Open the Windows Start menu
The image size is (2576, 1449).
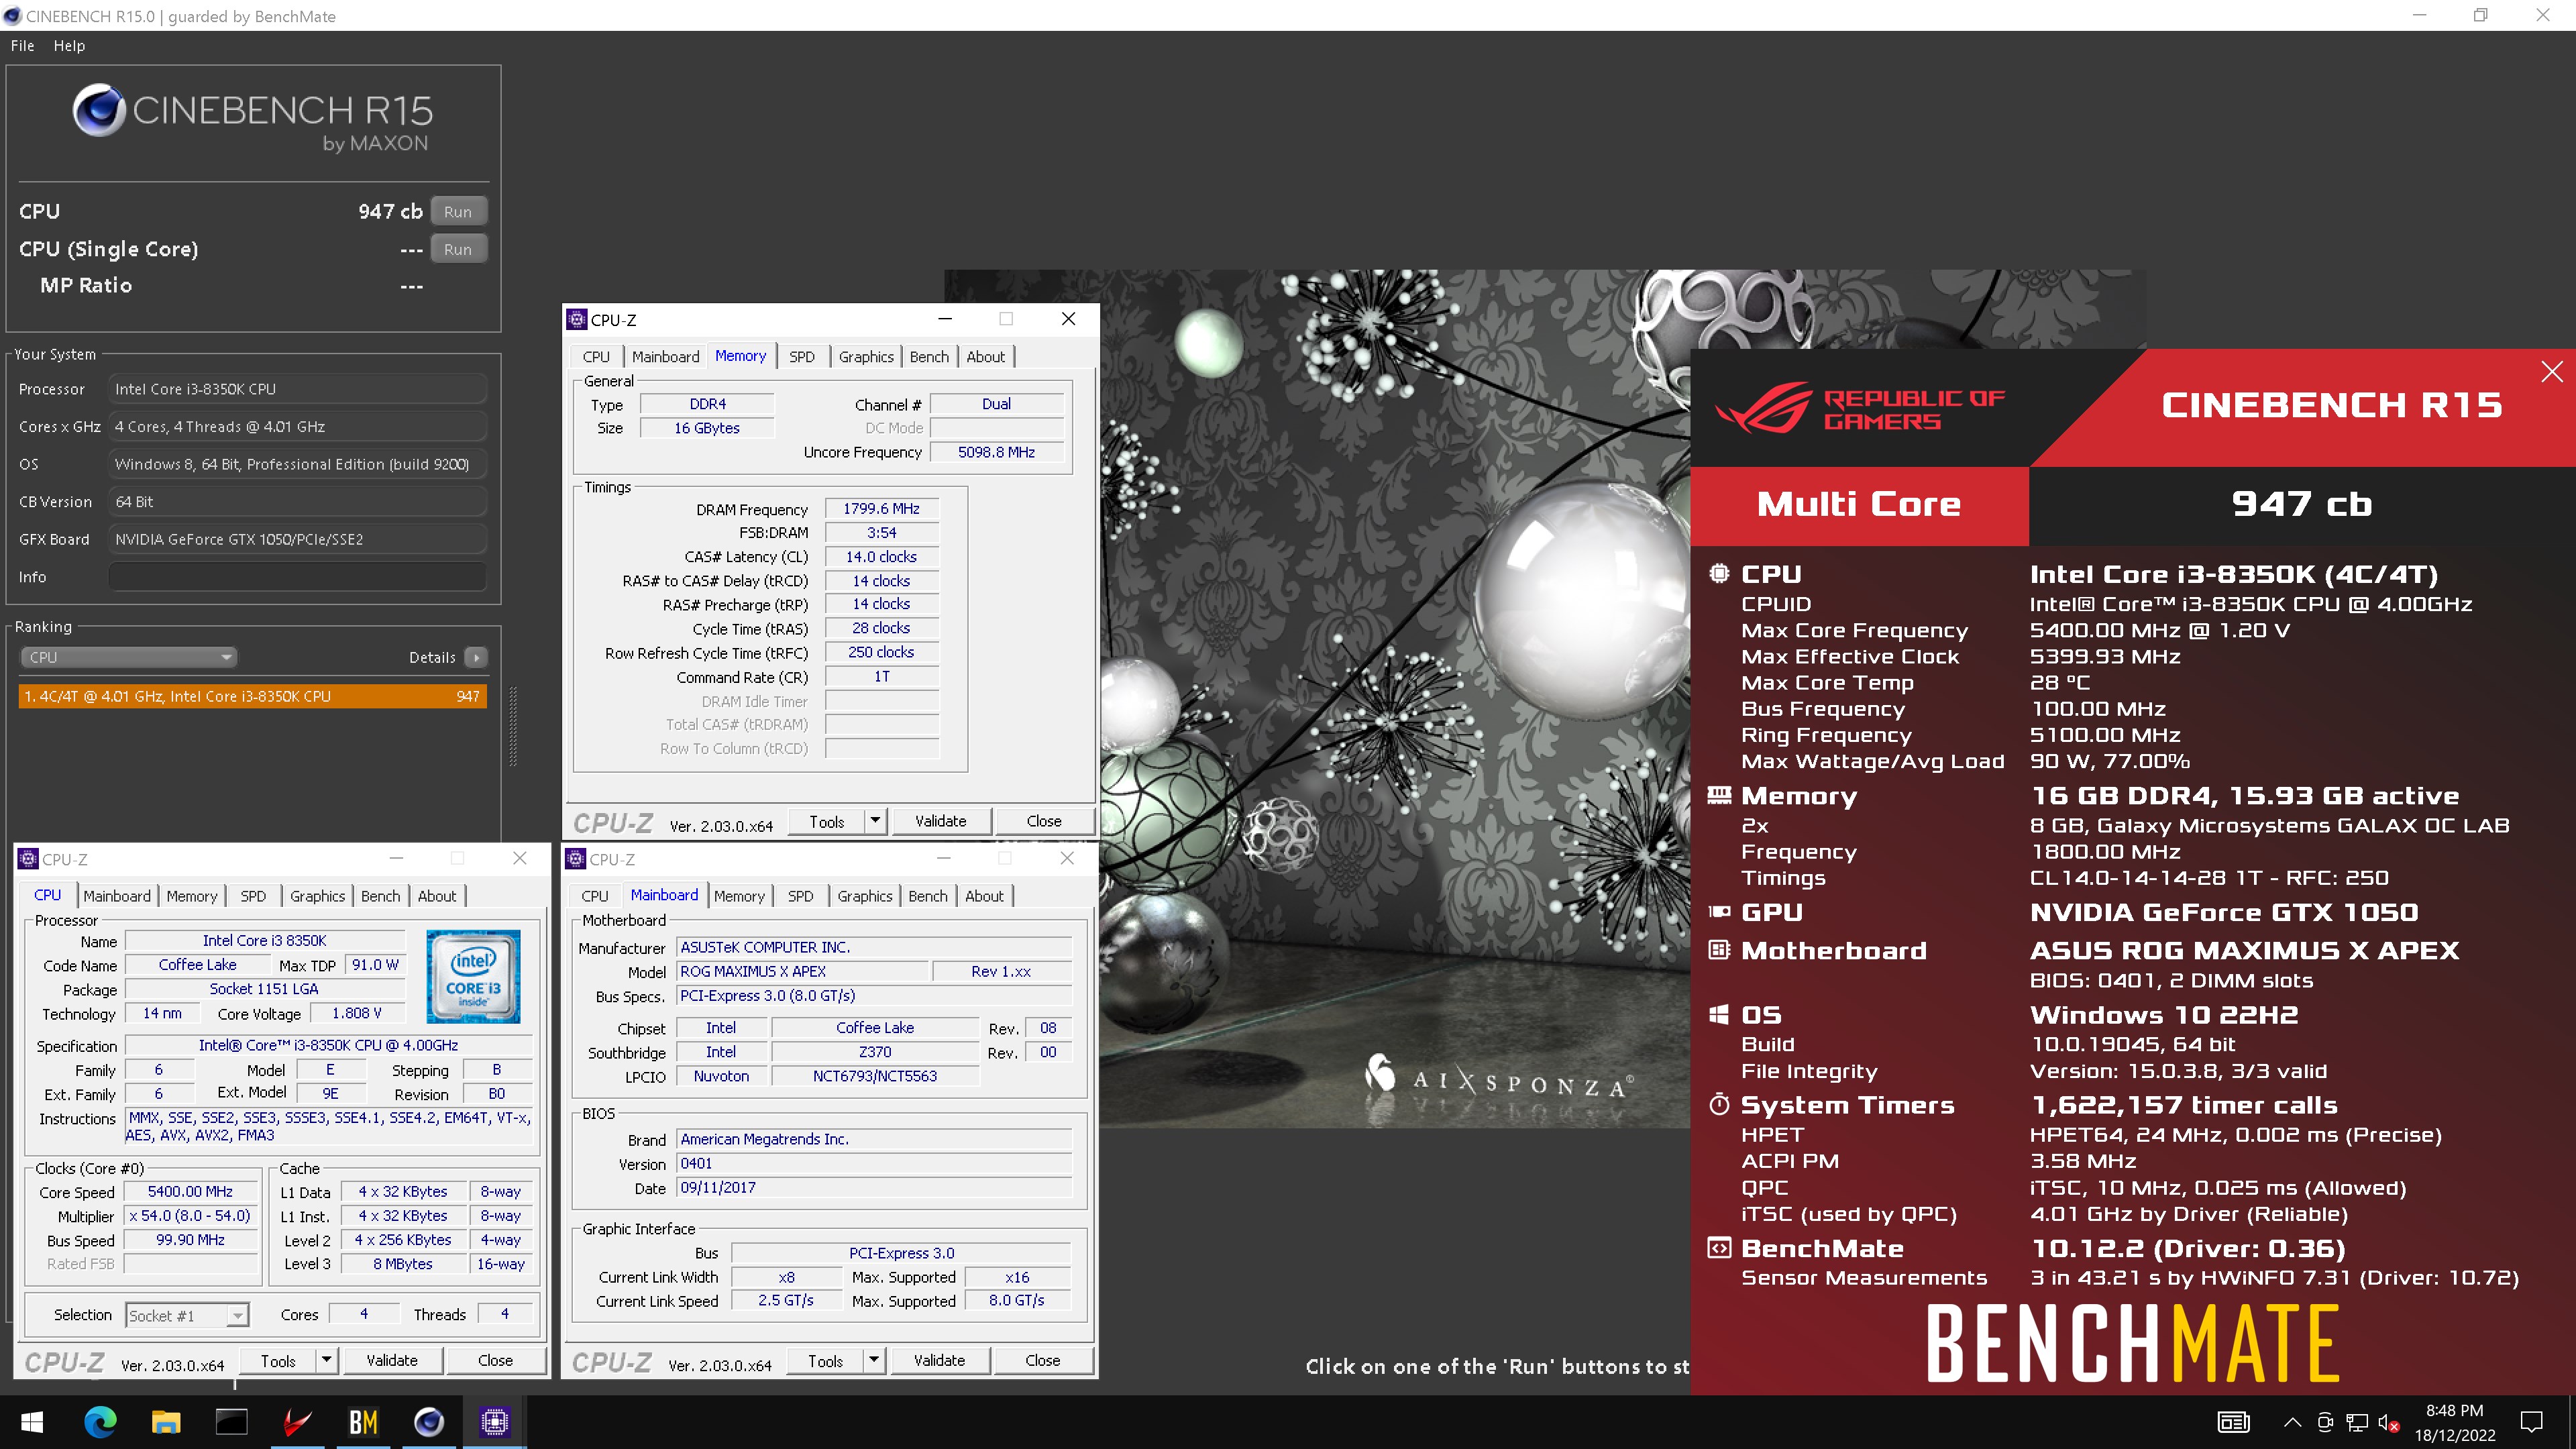click(32, 1421)
